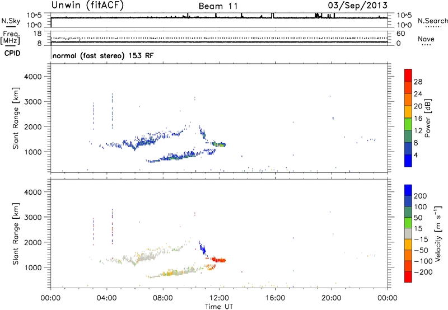
Task: Click the 'Beam 11' label
Action: [218, 6]
